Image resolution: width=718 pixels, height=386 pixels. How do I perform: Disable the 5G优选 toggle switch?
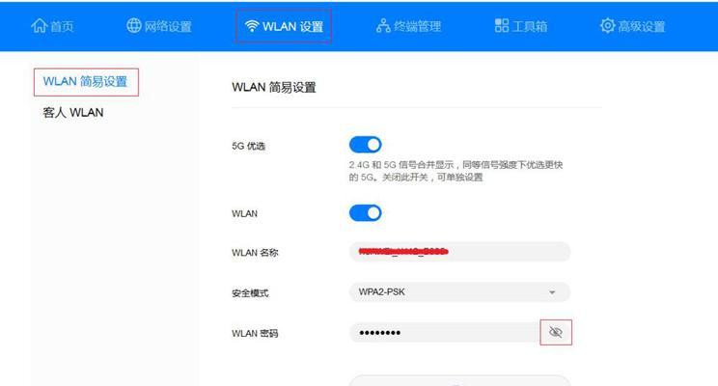(x=365, y=145)
